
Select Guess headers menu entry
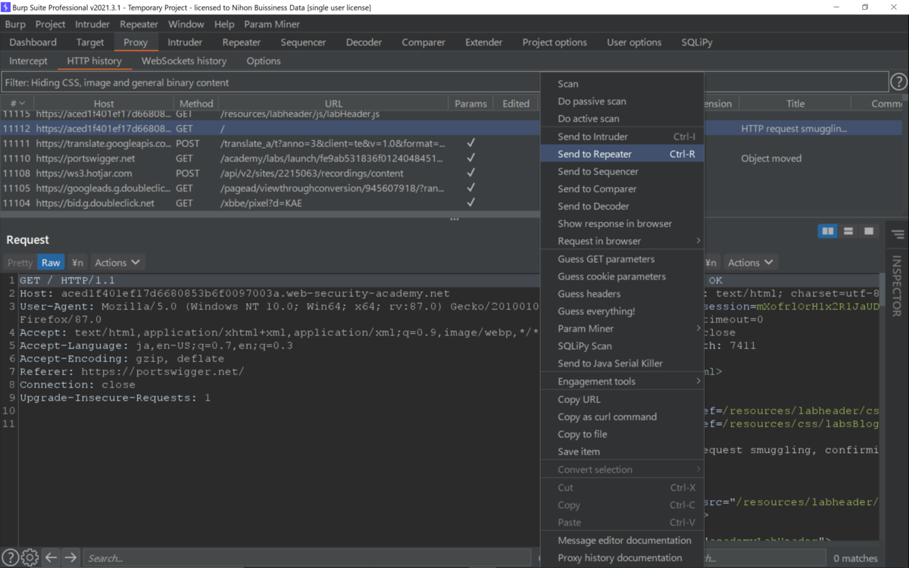pyautogui.click(x=623, y=294)
